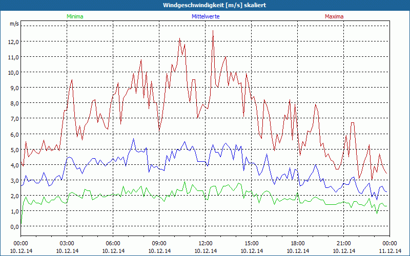Screen dimensions: 410x256
Task: Click the 7,0 y-axis value
Action: 14,119
